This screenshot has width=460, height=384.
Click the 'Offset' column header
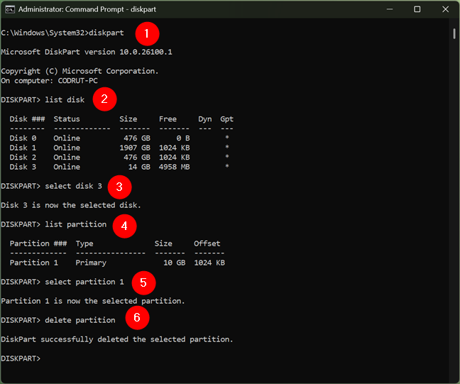[207, 243]
